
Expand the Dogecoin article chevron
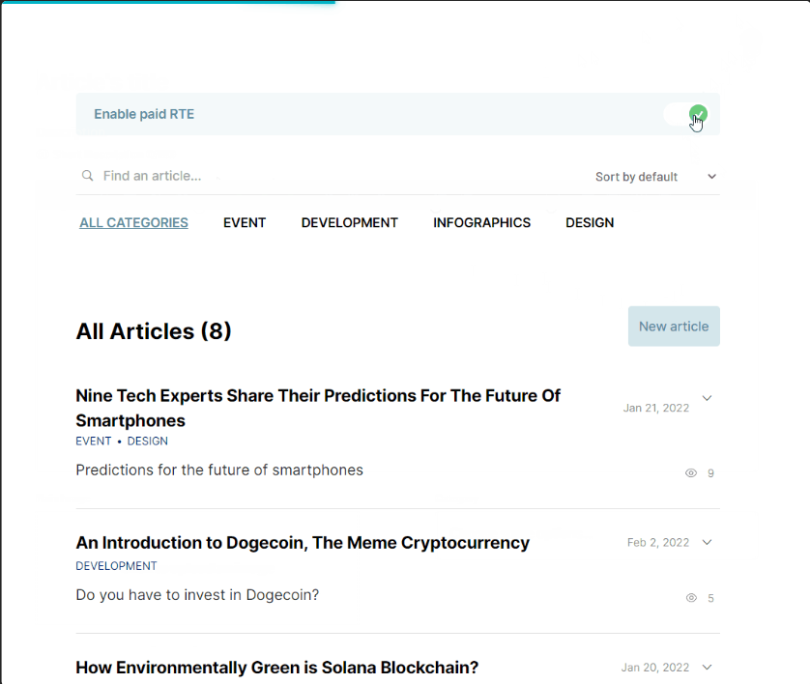(x=708, y=542)
